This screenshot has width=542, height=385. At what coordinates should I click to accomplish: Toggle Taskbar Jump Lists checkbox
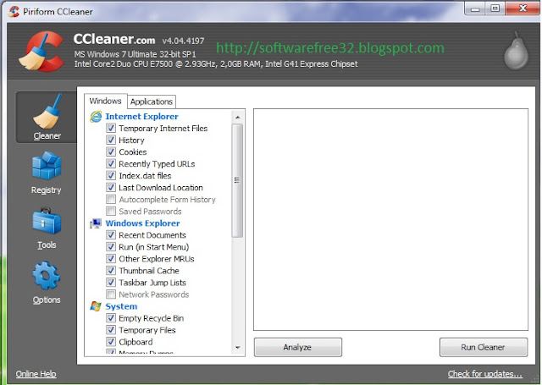(x=111, y=282)
